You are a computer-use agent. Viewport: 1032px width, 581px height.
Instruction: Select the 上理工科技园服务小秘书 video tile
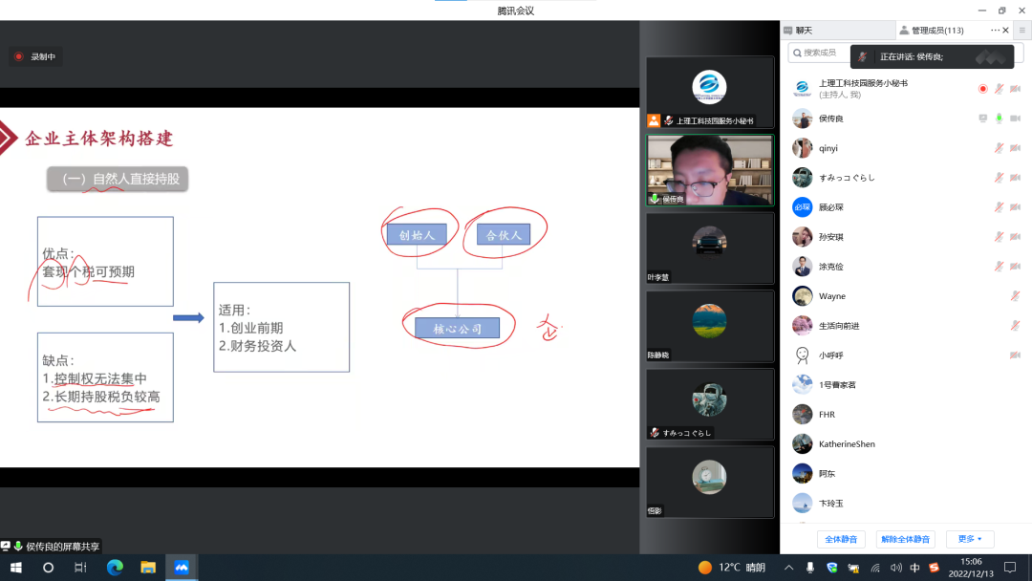709,92
